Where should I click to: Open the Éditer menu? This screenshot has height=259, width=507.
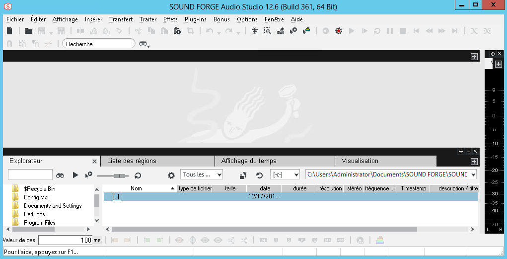click(x=38, y=19)
